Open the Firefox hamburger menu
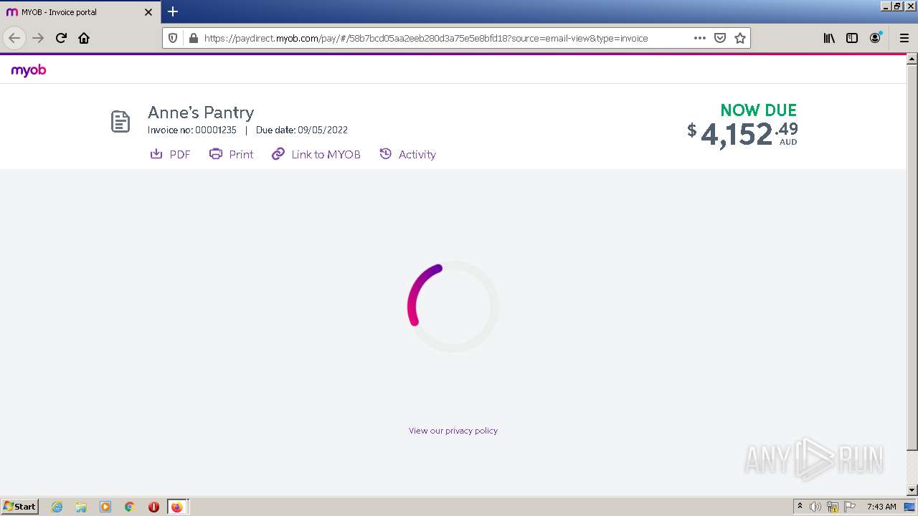Screen dimensions: 918x516 (904, 38)
